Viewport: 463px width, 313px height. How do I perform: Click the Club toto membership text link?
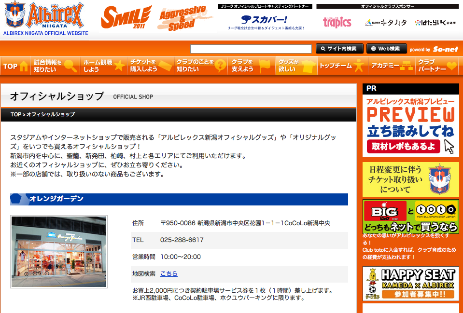tap(409, 246)
